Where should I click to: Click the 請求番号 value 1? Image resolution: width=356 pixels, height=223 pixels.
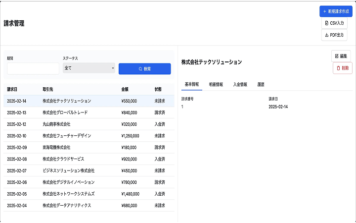point(182,107)
